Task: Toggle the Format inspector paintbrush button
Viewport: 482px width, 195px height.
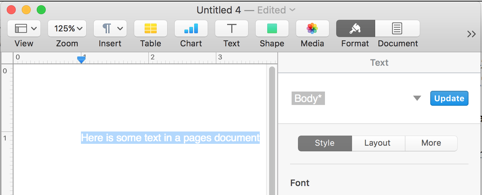Action: point(355,28)
